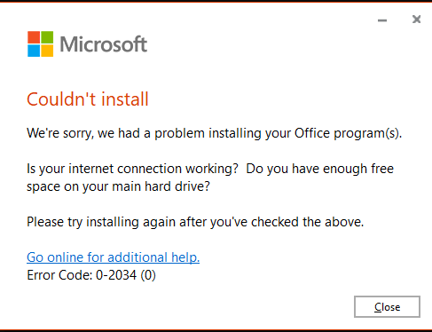Click the 'Do you have enough free' text

(319, 169)
